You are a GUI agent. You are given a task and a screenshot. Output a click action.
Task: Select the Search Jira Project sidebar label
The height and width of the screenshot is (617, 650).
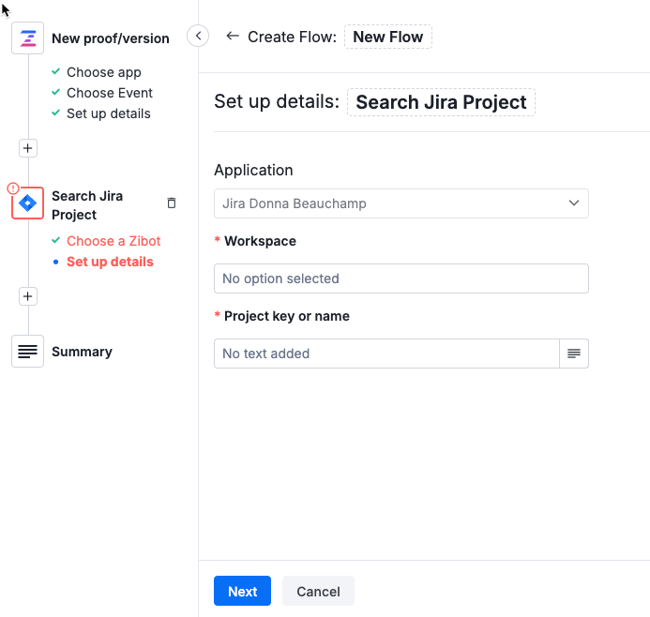(87, 205)
